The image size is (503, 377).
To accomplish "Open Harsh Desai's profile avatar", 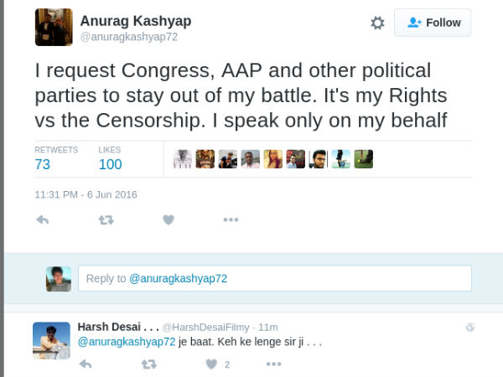I will pos(51,340).
